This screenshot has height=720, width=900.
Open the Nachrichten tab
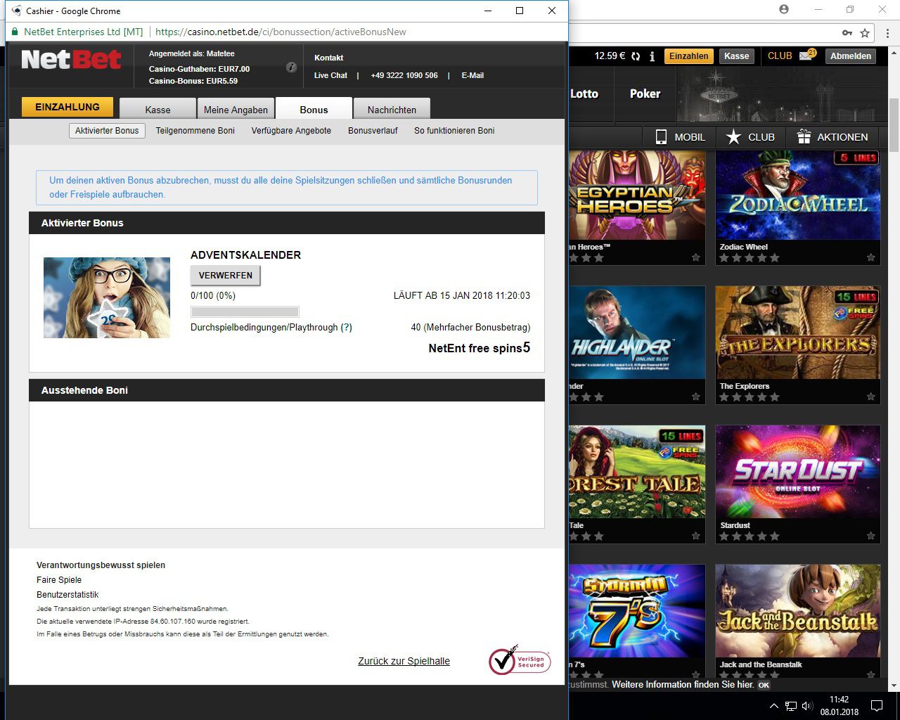392,109
